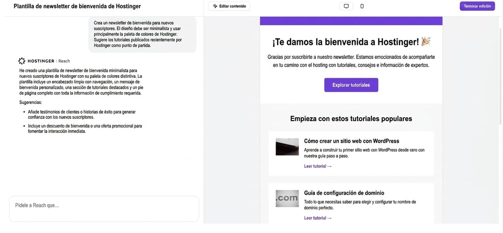
Task: Switch to mobile preview icon
Action: coord(362,6)
